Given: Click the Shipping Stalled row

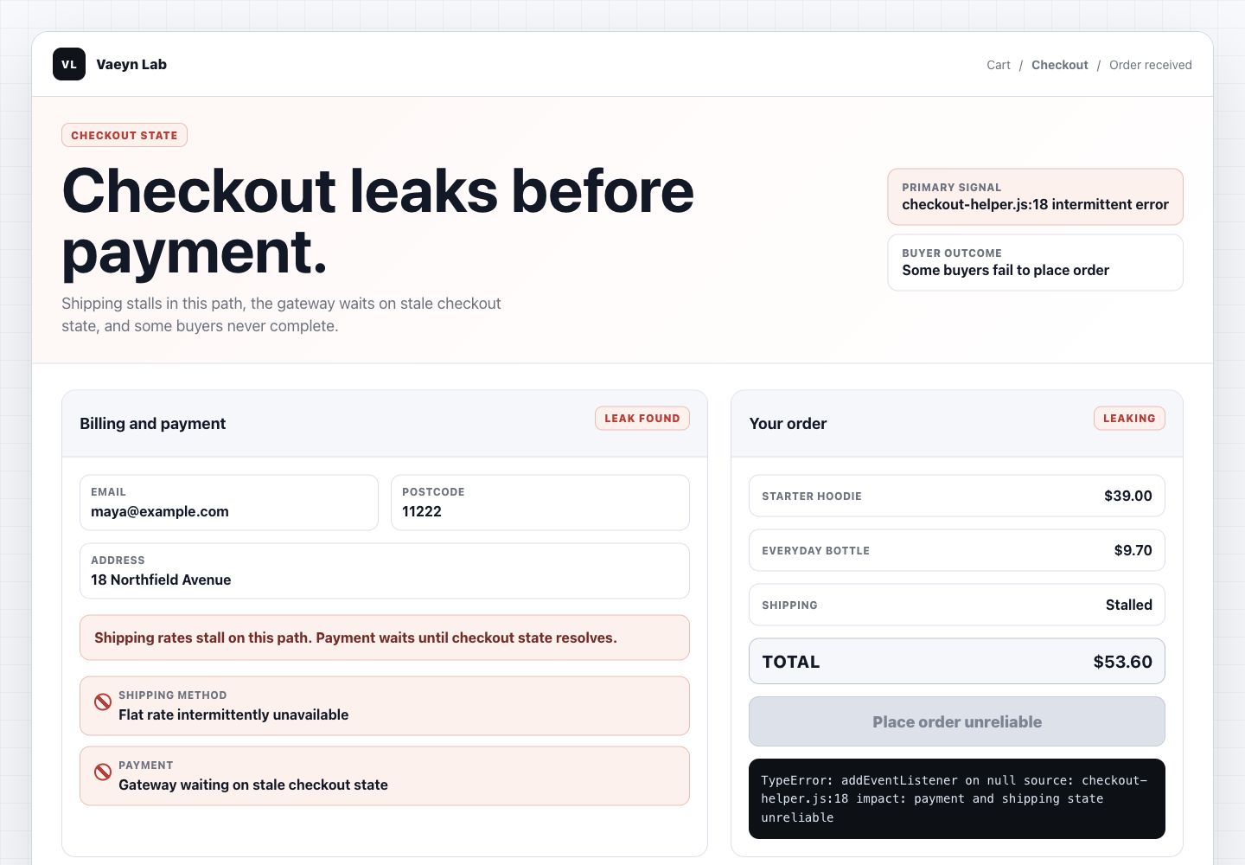Looking at the screenshot, I should coord(957,605).
